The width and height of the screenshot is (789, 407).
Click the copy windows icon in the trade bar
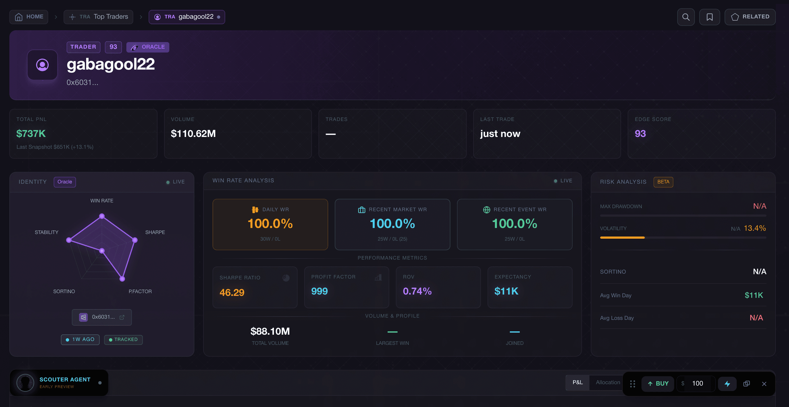pos(746,383)
